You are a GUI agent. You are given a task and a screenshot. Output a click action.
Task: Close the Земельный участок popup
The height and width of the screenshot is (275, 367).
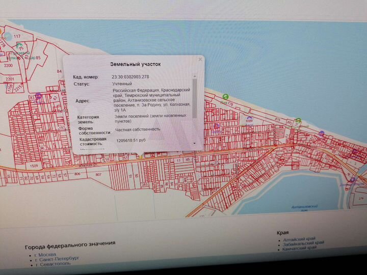pyautogui.click(x=200, y=60)
